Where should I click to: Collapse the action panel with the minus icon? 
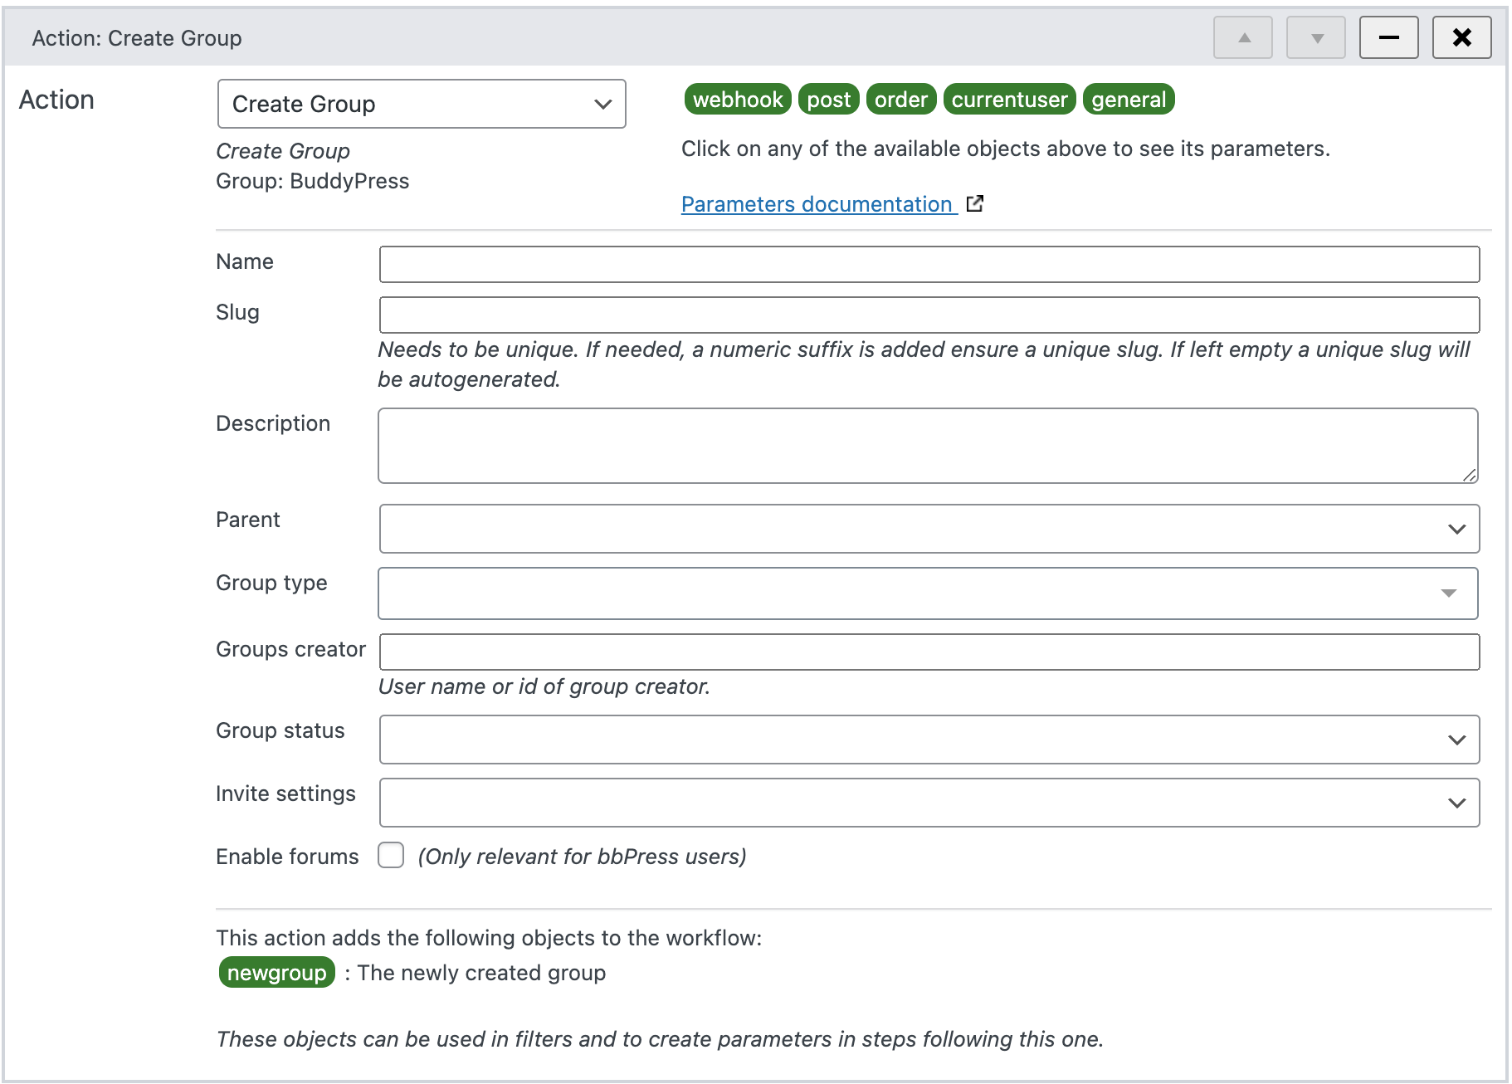(1388, 37)
